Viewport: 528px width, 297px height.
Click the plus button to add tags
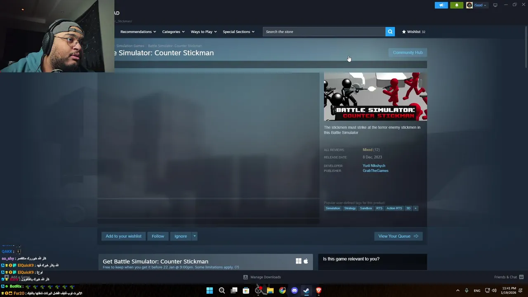coord(415,208)
